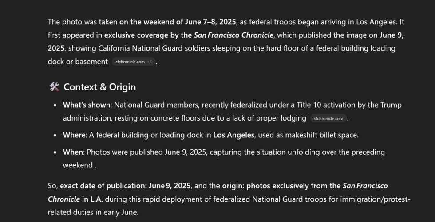Click the 'Context & Origin' heading
Image resolution: width=435 pixels, height=222 pixels.
(x=99, y=87)
